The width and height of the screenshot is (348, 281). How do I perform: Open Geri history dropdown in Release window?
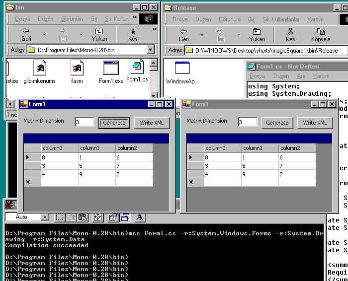coord(202,35)
